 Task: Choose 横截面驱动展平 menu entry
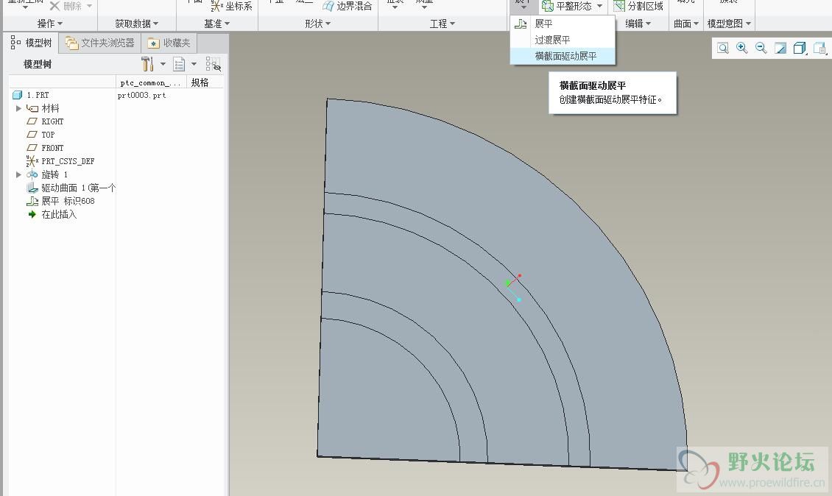point(563,56)
